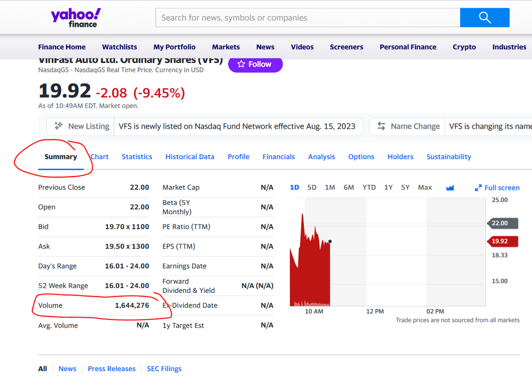Filter the feed by Press Releases
This screenshot has width=532, height=386.
tap(112, 369)
